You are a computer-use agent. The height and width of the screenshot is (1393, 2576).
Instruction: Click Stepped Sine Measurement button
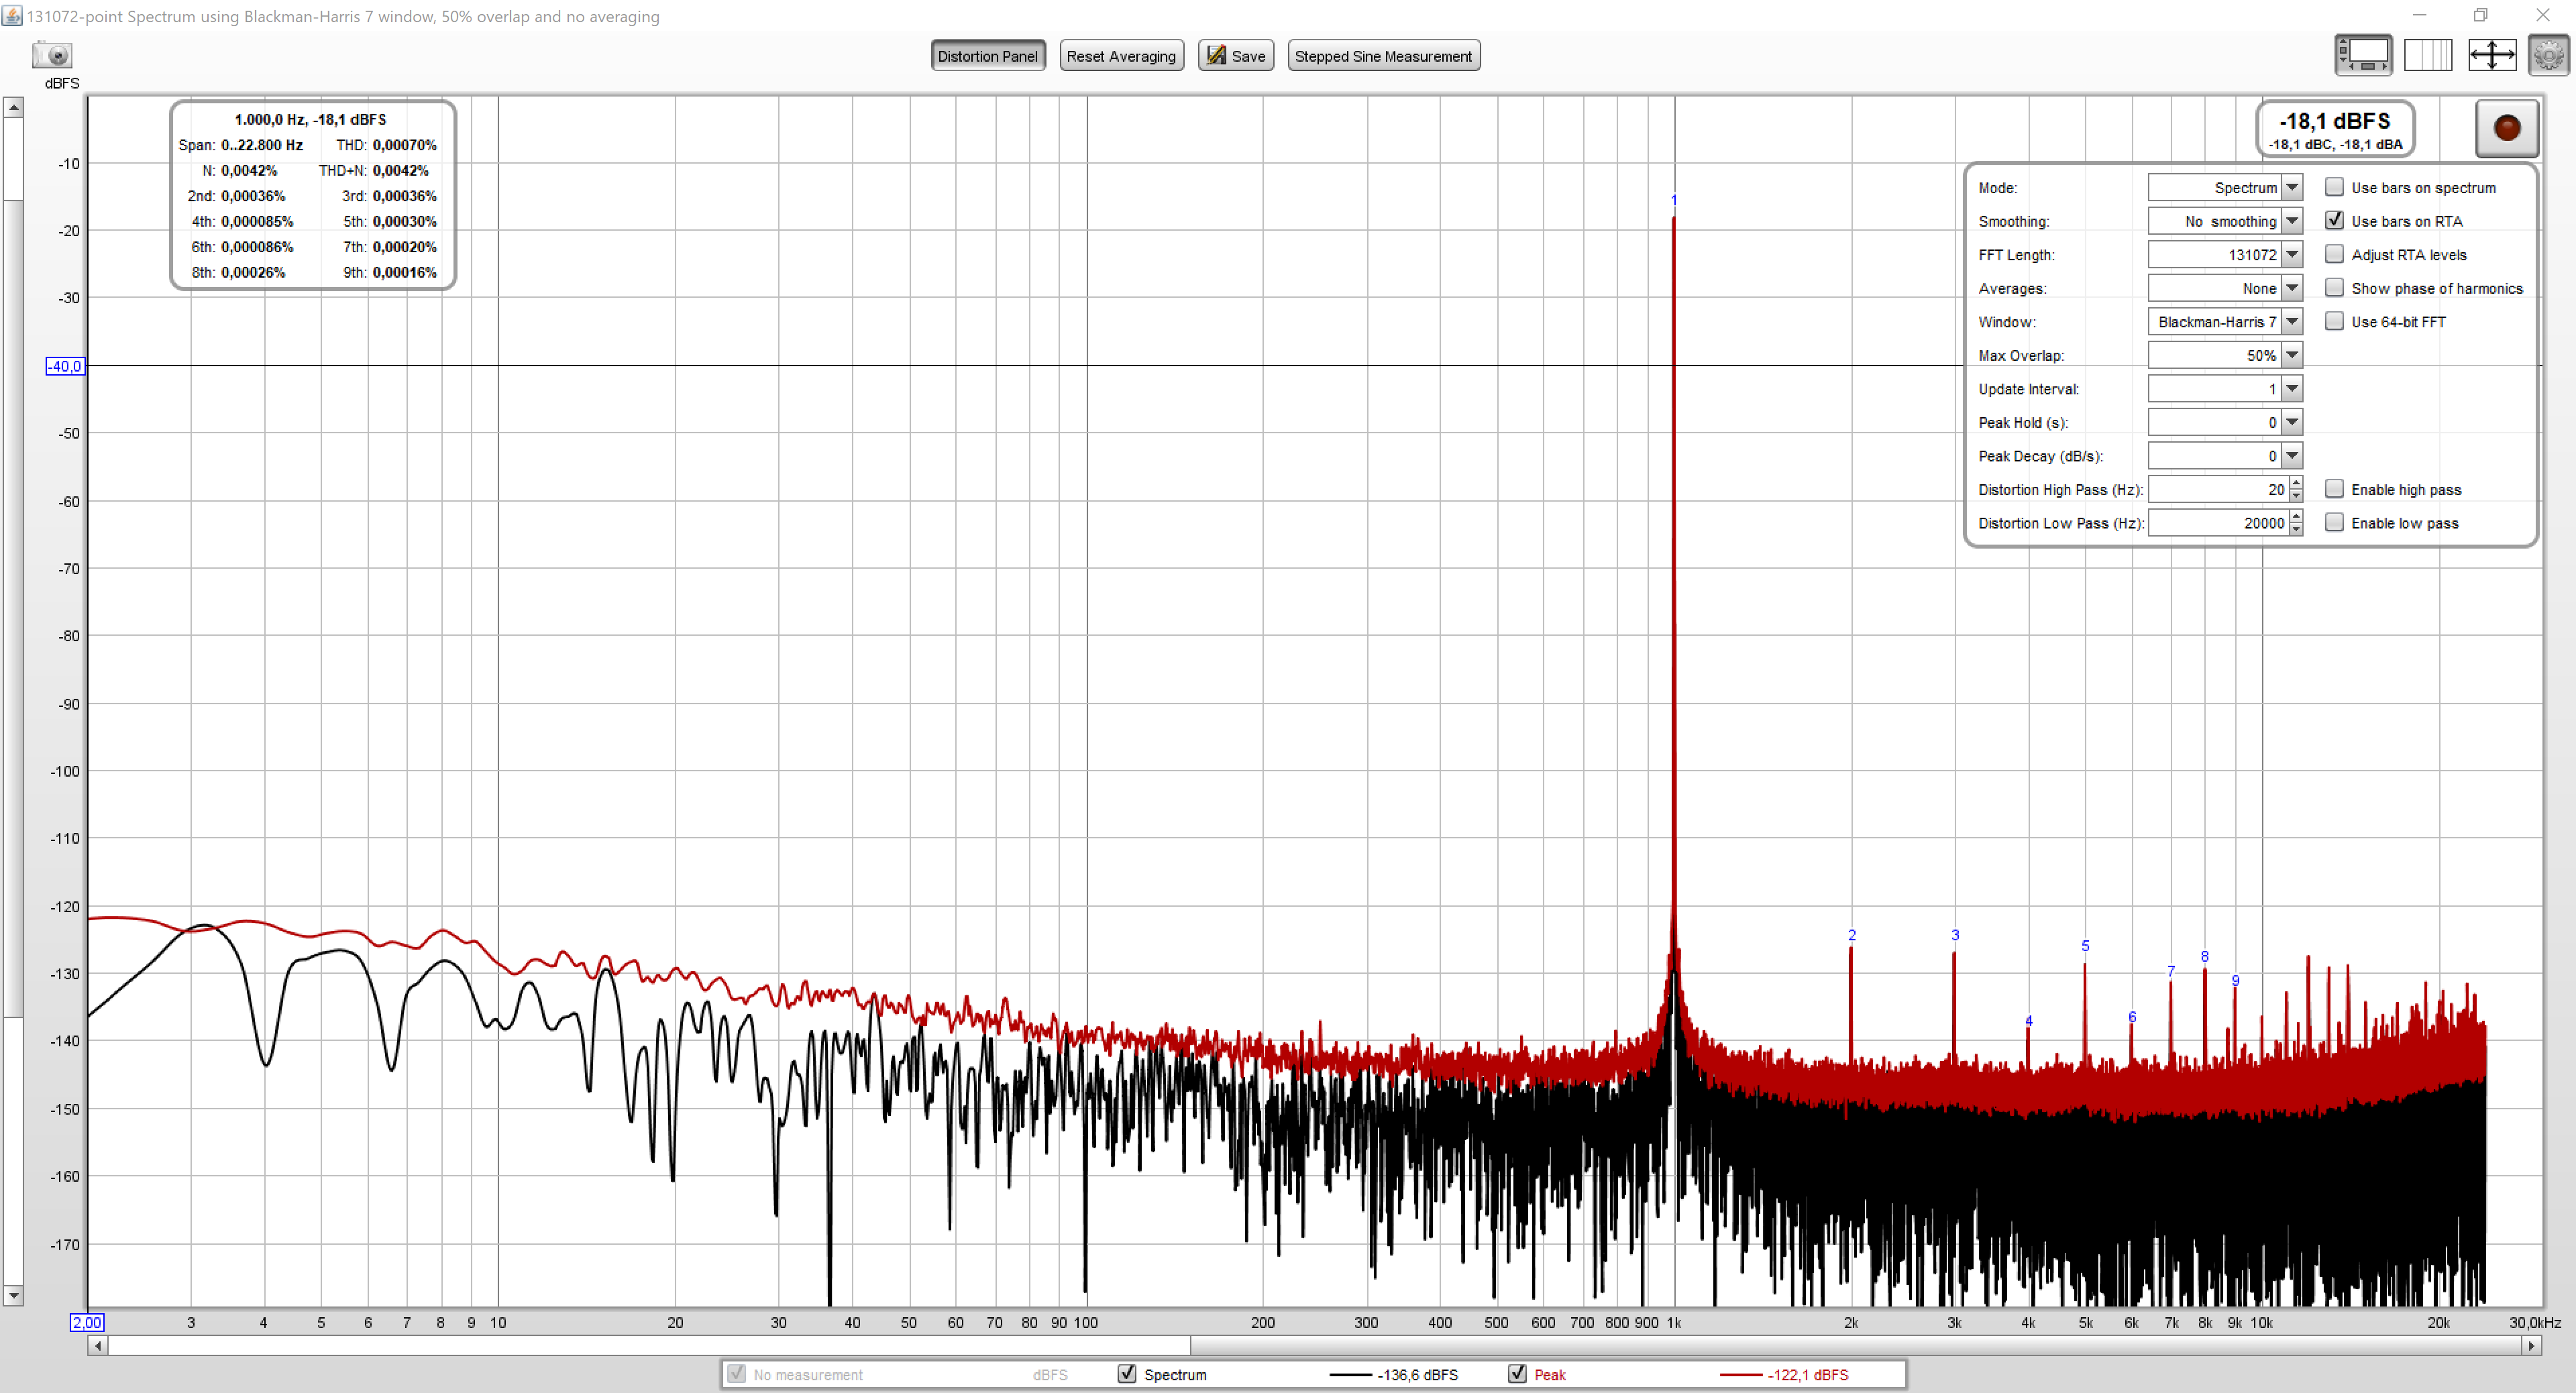(x=1383, y=56)
